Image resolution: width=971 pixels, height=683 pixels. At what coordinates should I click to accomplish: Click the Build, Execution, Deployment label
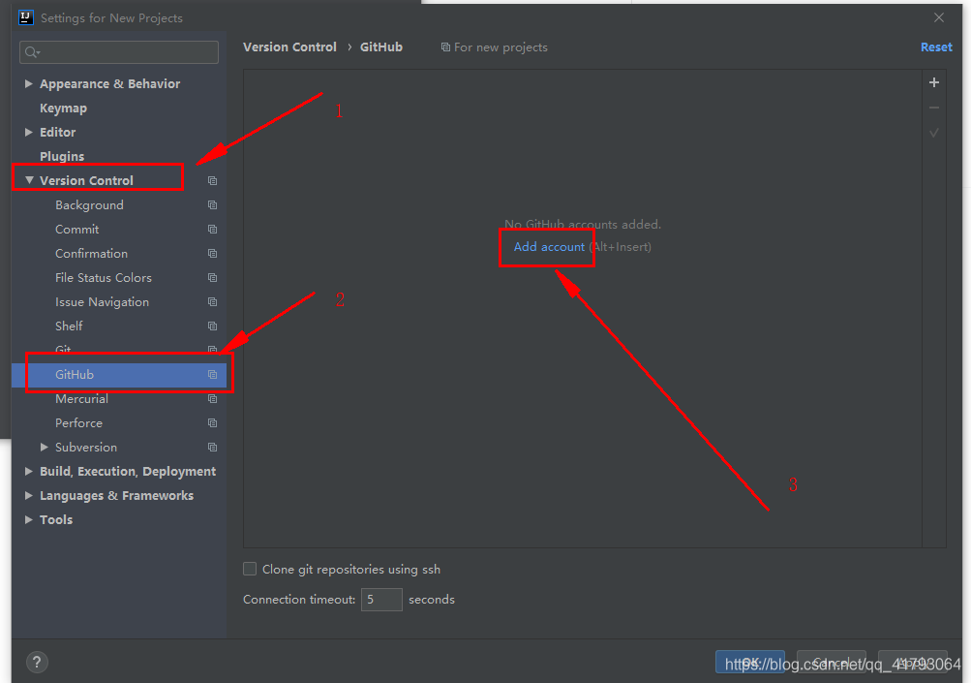(128, 472)
